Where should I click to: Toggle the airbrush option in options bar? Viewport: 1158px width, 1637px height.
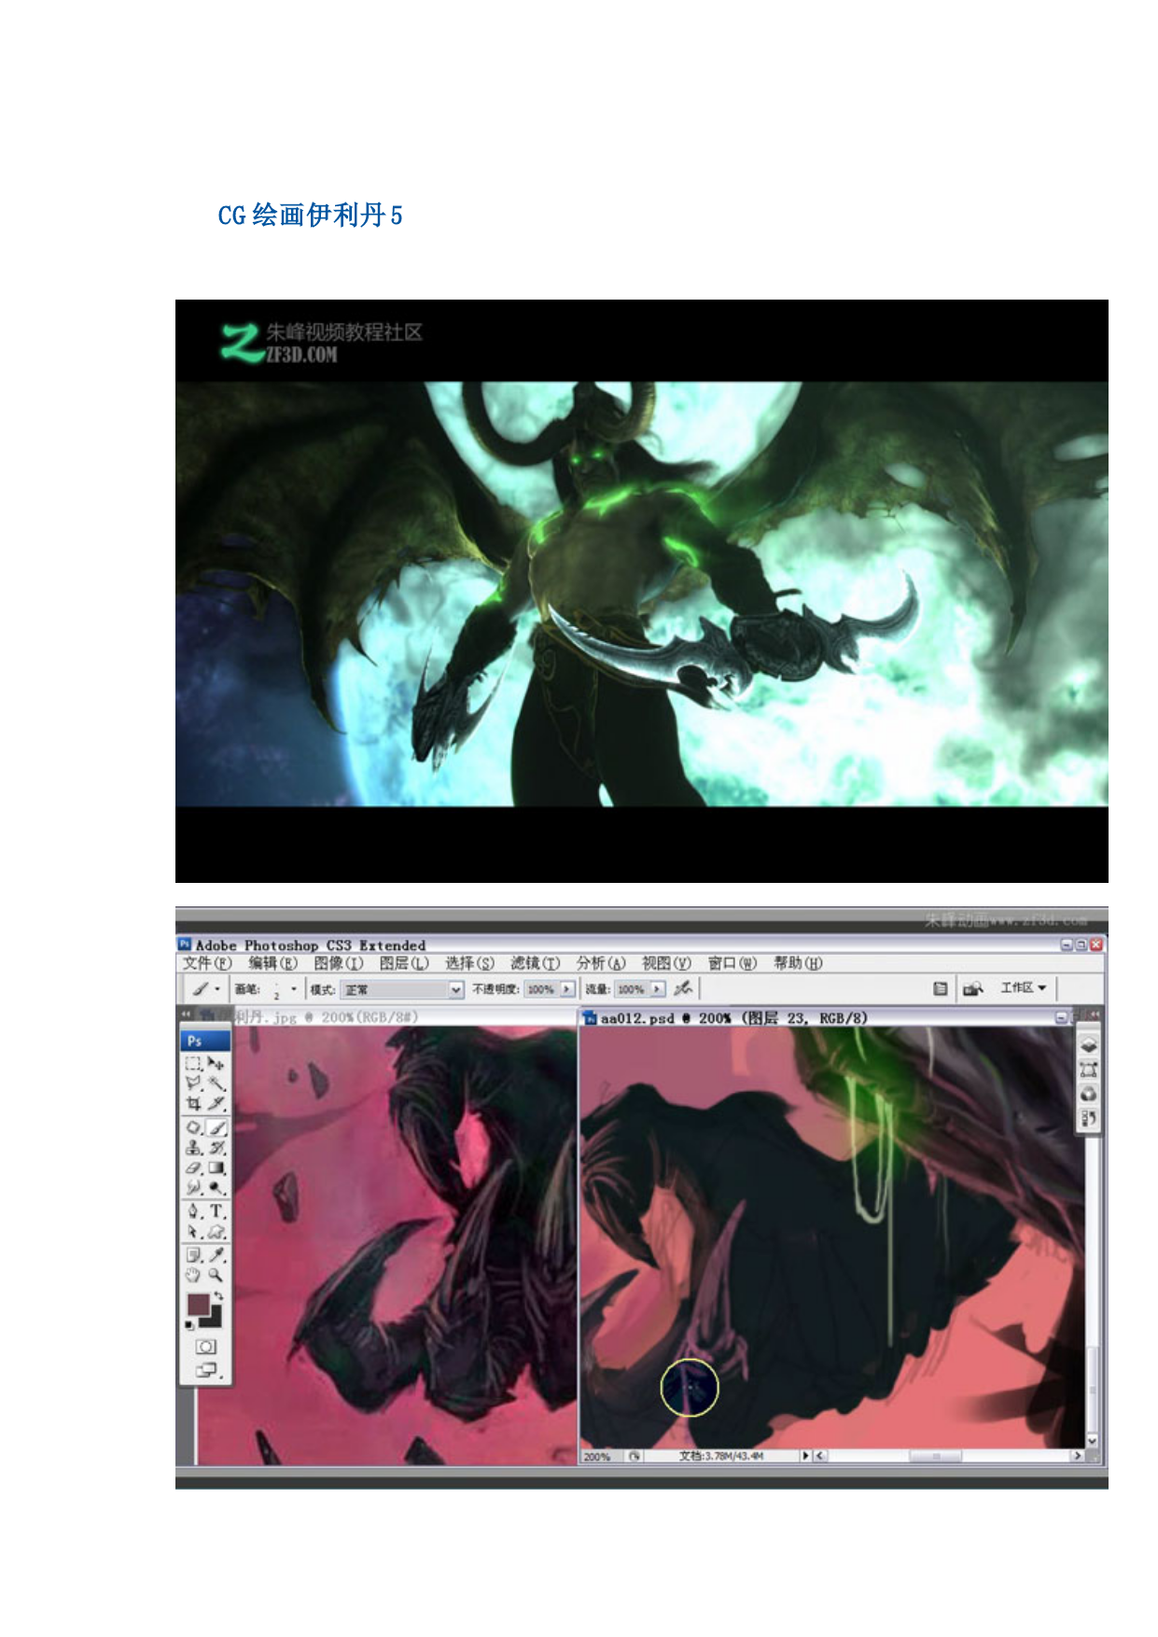(683, 988)
